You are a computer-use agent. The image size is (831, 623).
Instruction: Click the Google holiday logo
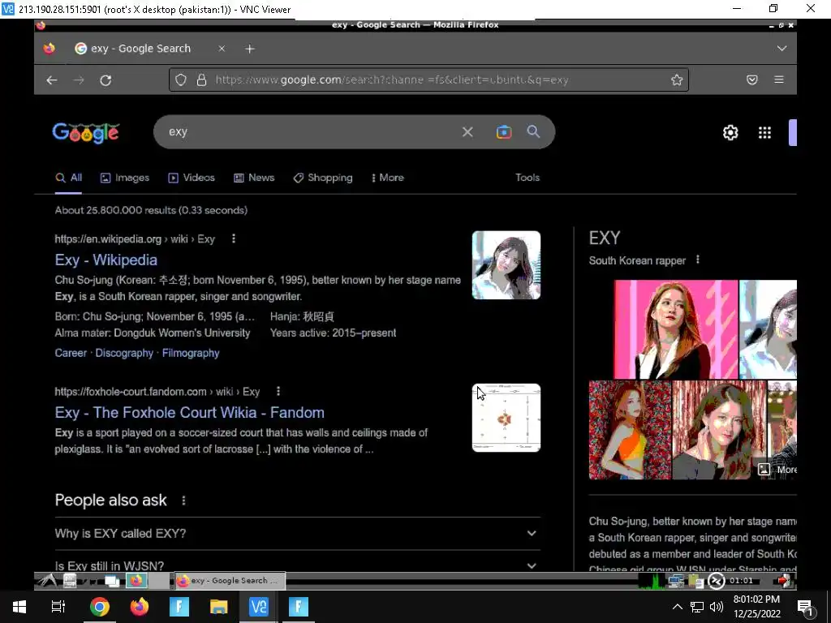86,132
